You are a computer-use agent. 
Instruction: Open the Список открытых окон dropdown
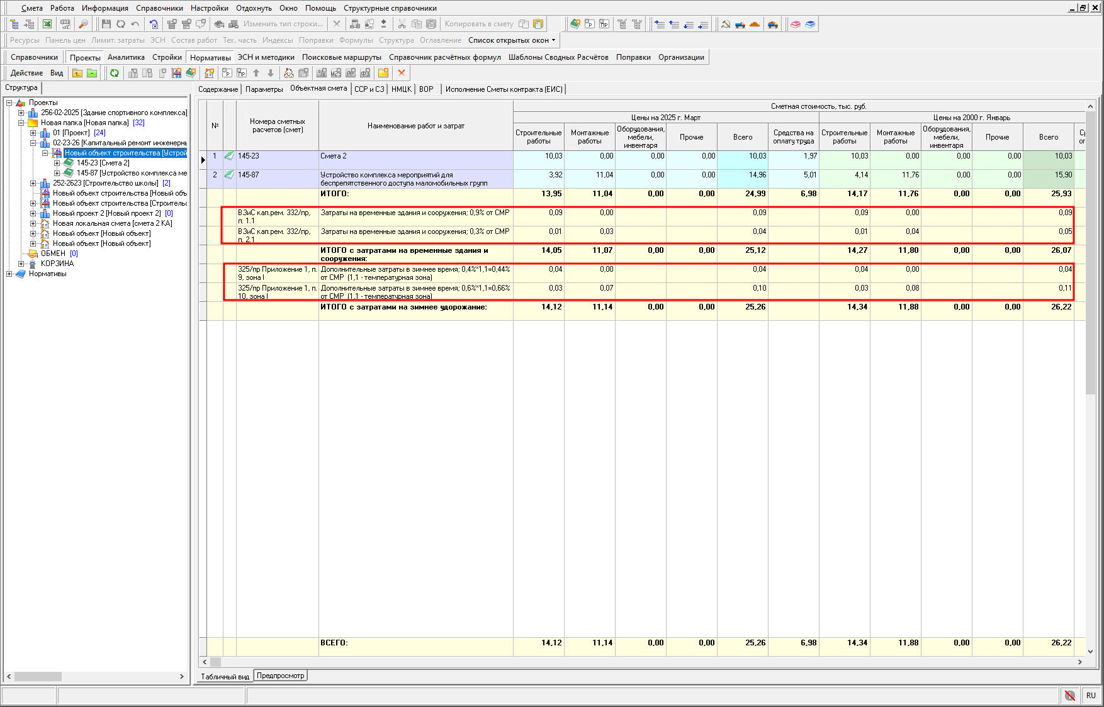pyautogui.click(x=512, y=40)
